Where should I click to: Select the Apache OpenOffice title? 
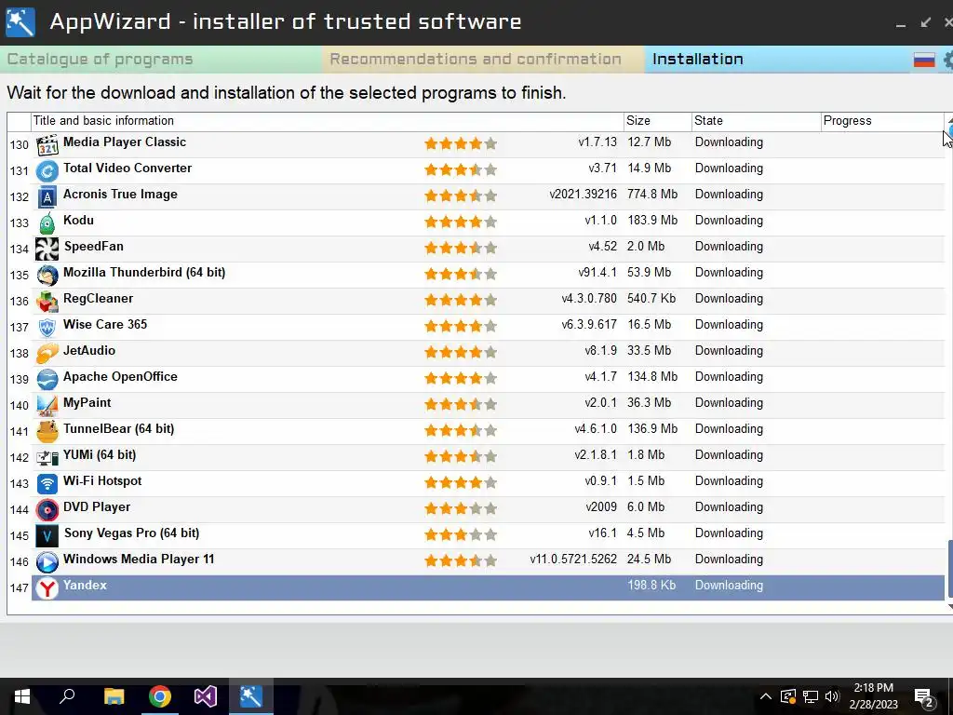point(120,377)
